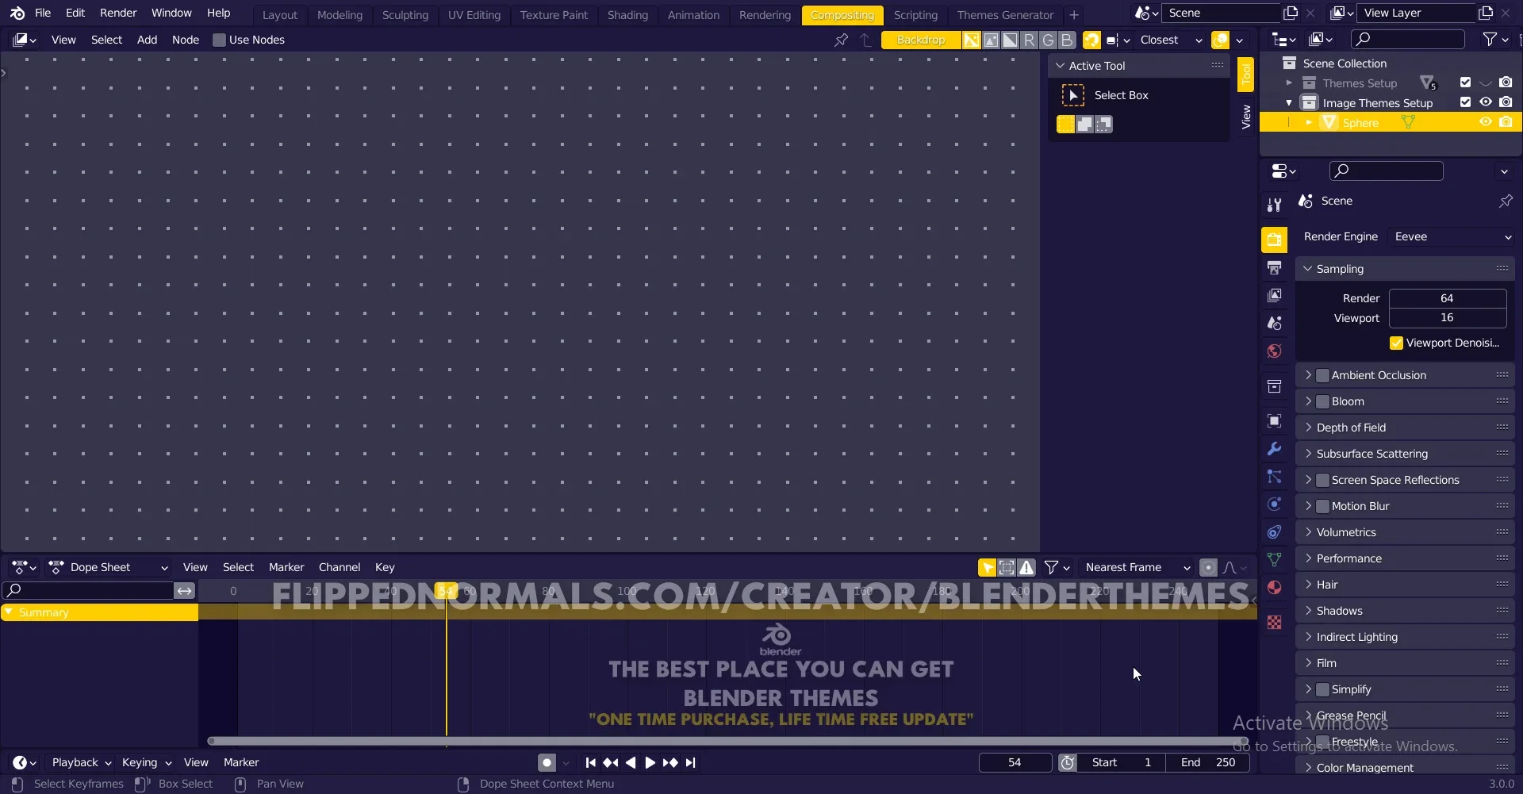The width and height of the screenshot is (1523, 794).
Task: Toggle the Backdrop button
Action: point(921,40)
